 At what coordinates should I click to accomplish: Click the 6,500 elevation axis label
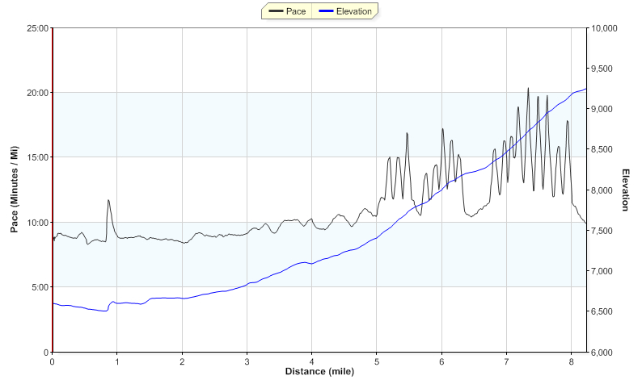coord(602,311)
